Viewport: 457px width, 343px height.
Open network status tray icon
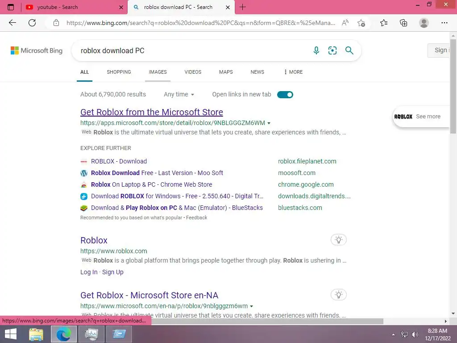404,335
